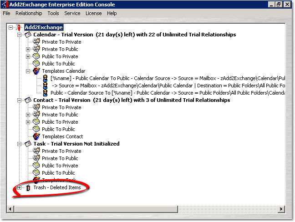This screenshot has height=222, width=295.
Task: Select 'Public - Calendar Source To [%name]' template text
Action: [x=168, y=93]
